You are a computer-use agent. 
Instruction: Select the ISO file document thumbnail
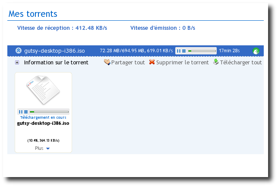(x=43, y=90)
